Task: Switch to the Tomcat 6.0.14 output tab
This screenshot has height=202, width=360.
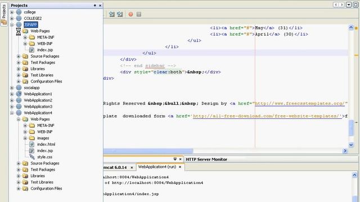Action: point(115,167)
